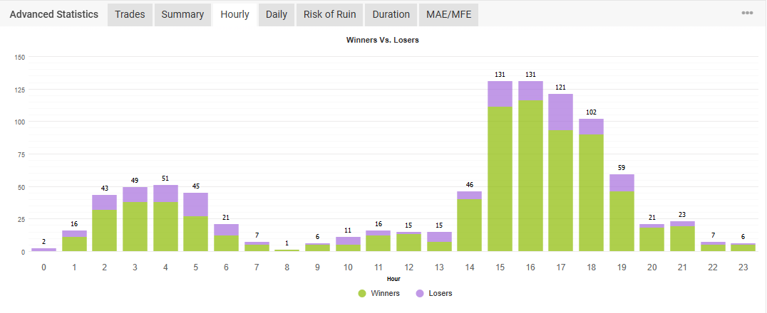The image size is (767, 313).
Task: Click the green winners bar for hour 15
Action: (500, 179)
